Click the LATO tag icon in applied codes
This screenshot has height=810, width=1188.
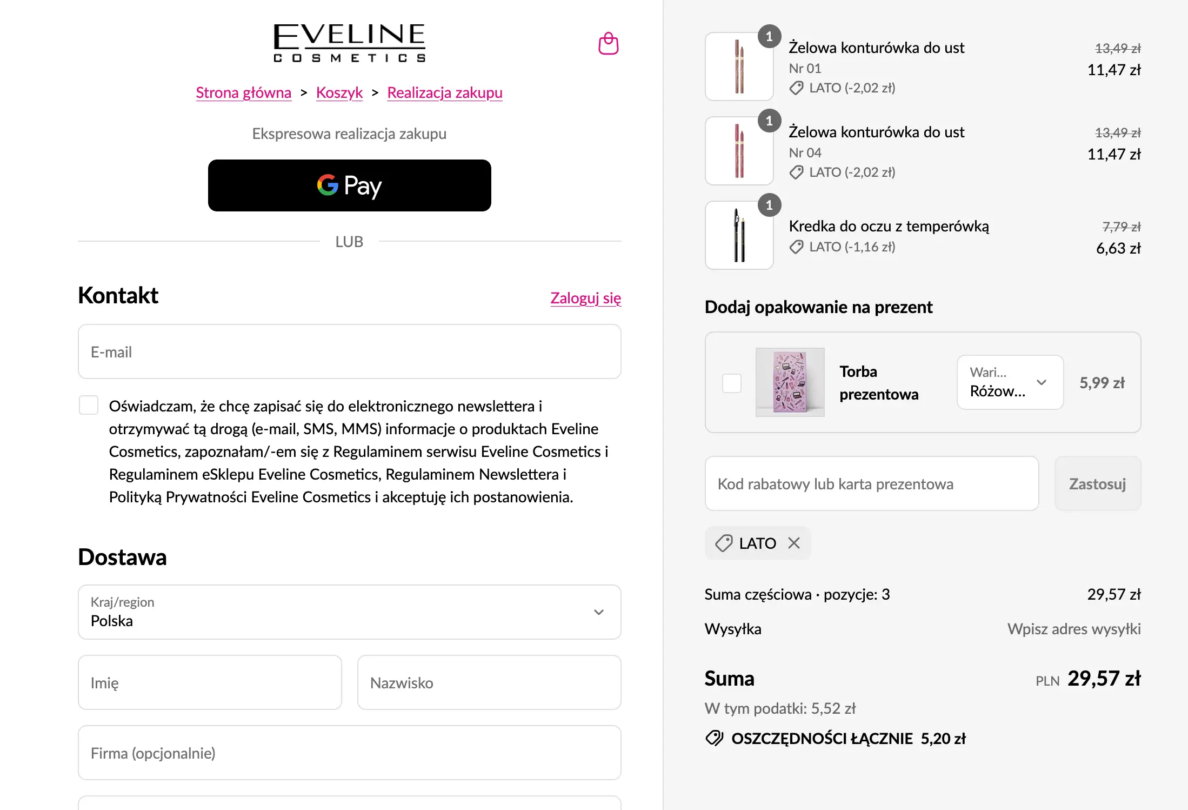click(x=724, y=543)
